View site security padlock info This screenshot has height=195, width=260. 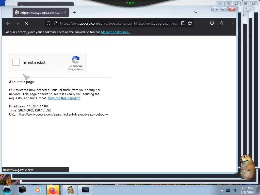pos(56,23)
